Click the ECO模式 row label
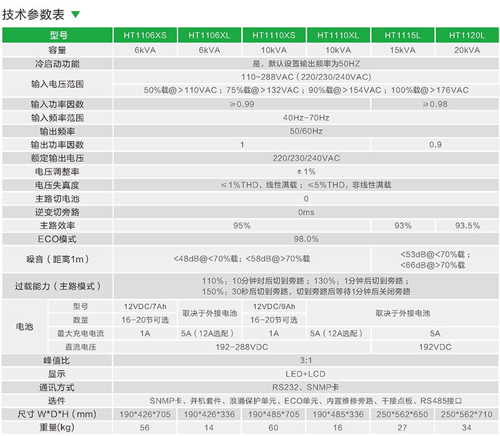 pyautogui.click(x=57, y=239)
